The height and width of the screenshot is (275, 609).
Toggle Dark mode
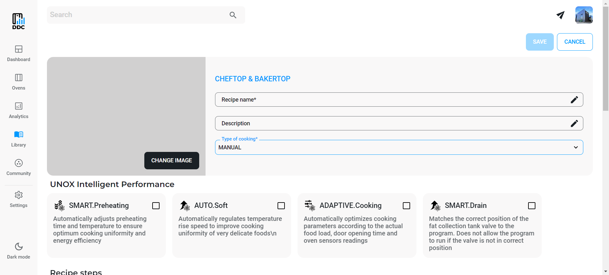19,251
